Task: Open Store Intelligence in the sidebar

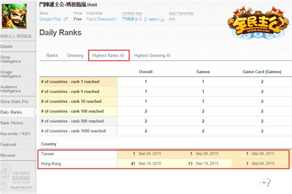Action: click(x=11, y=59)
